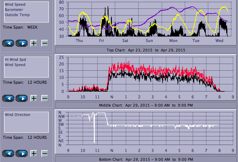Click the forward arrow for the top chart
Image resolution: width=238 pixels, height=162 pixels.
click(x=22, y=43)
